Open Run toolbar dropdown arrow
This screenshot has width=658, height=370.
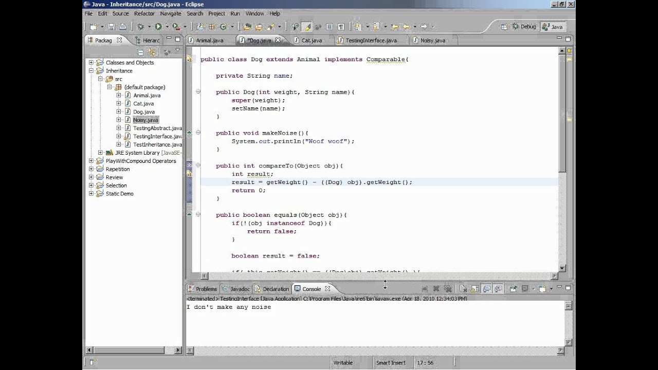coord(167,27)
